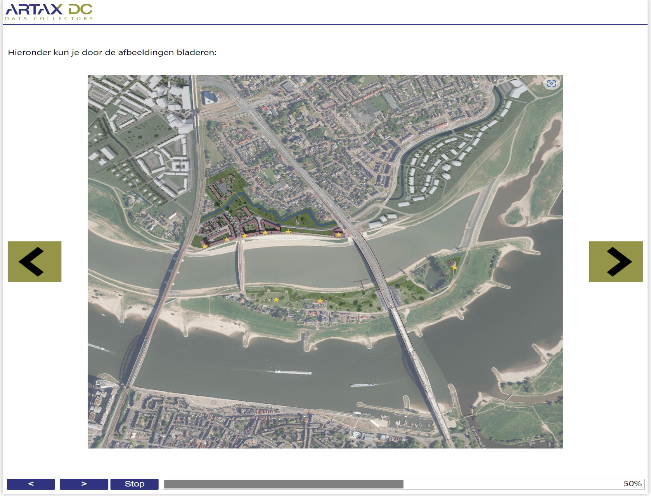Click the 'Hieronder kun je door de afbeeldingen bladeren' text
The image size is (651, 496).
coord(112,52)
